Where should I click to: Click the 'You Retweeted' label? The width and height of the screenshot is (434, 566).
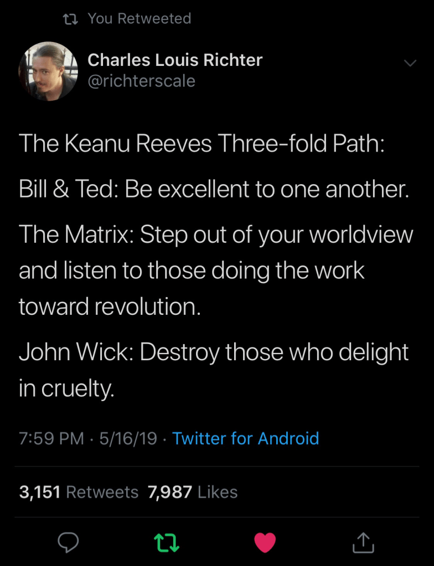139,19
